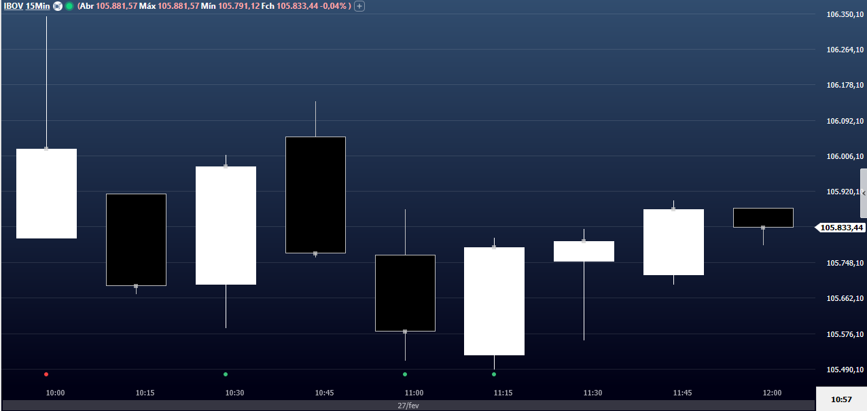Click the red event dot at 10:00
This screenshot has height=411, width=867.
click(x=46, y=374)
